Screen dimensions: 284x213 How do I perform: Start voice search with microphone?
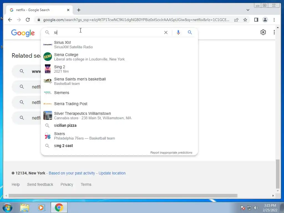coord(178,32)
